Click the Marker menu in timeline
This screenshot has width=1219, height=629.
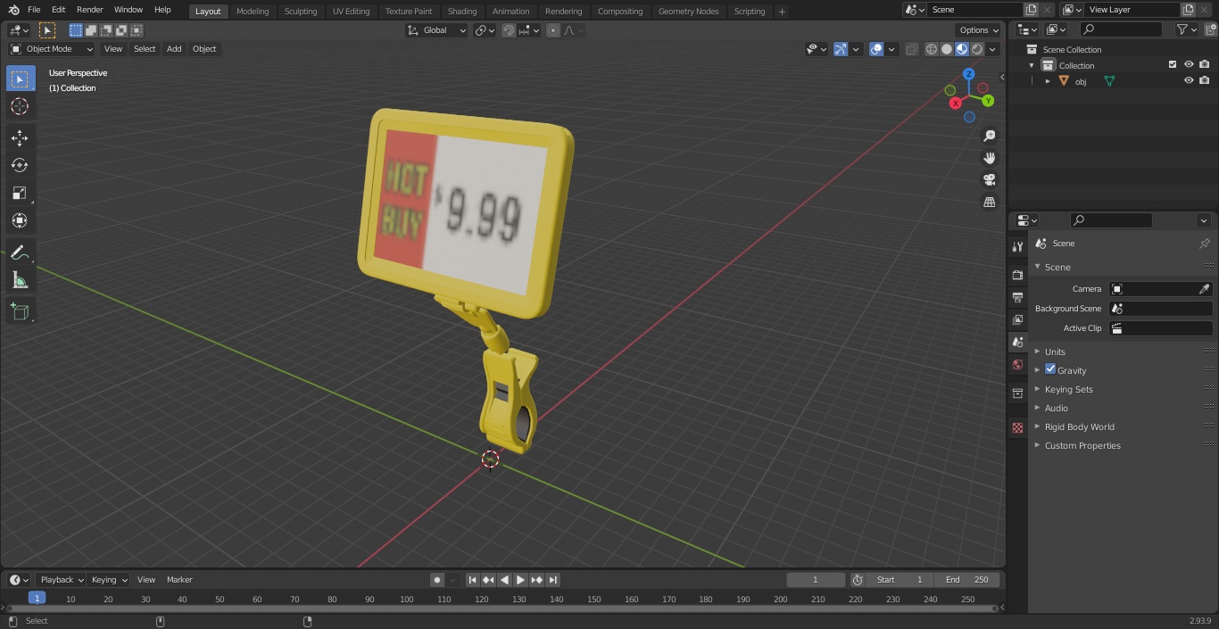click(179, 580)
